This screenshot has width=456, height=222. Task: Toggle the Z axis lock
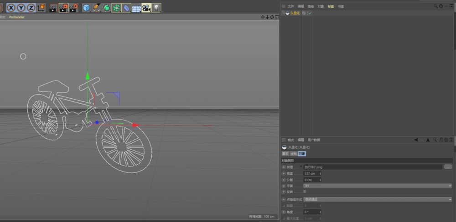coord(31,7)
